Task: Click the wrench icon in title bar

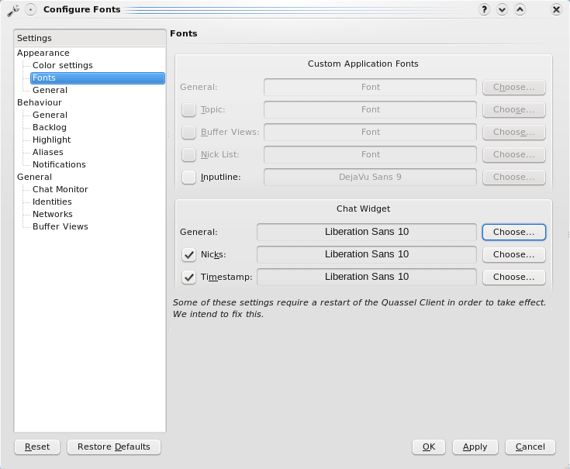Action: [13, 10]
